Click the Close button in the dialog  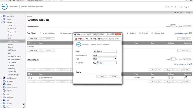coord(114,77)
